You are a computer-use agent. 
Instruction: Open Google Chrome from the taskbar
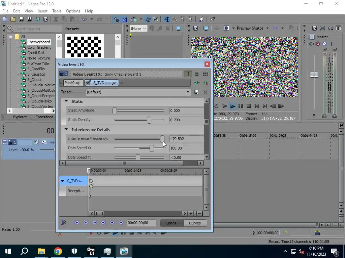tap(58, 251)
